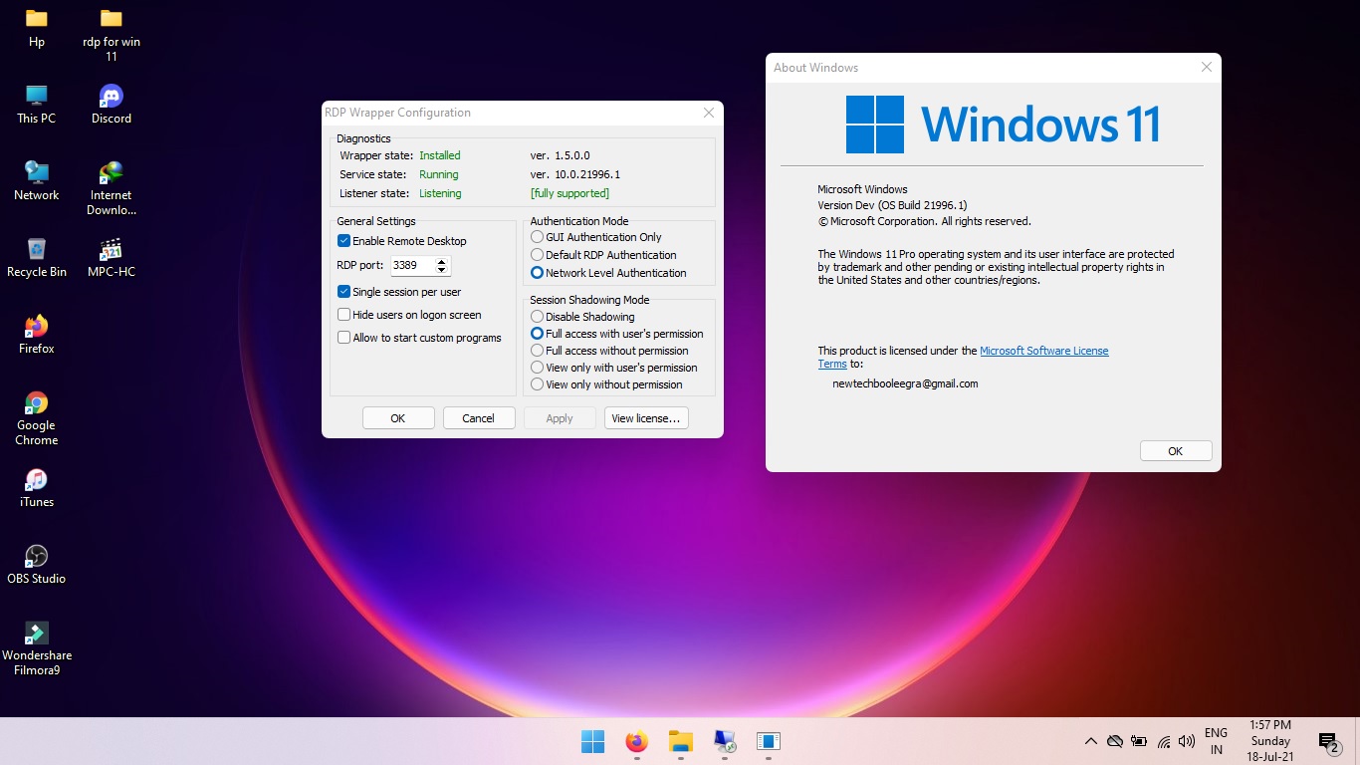Open the Wi-Fi network tray icon
Screen dimensions: 1360x765
click(1163, 741)
